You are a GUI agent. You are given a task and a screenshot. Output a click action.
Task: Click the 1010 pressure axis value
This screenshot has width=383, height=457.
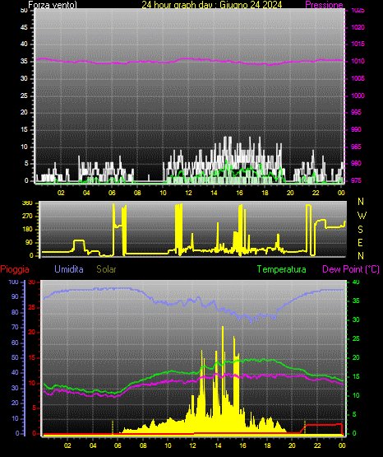tap(358, 61)
